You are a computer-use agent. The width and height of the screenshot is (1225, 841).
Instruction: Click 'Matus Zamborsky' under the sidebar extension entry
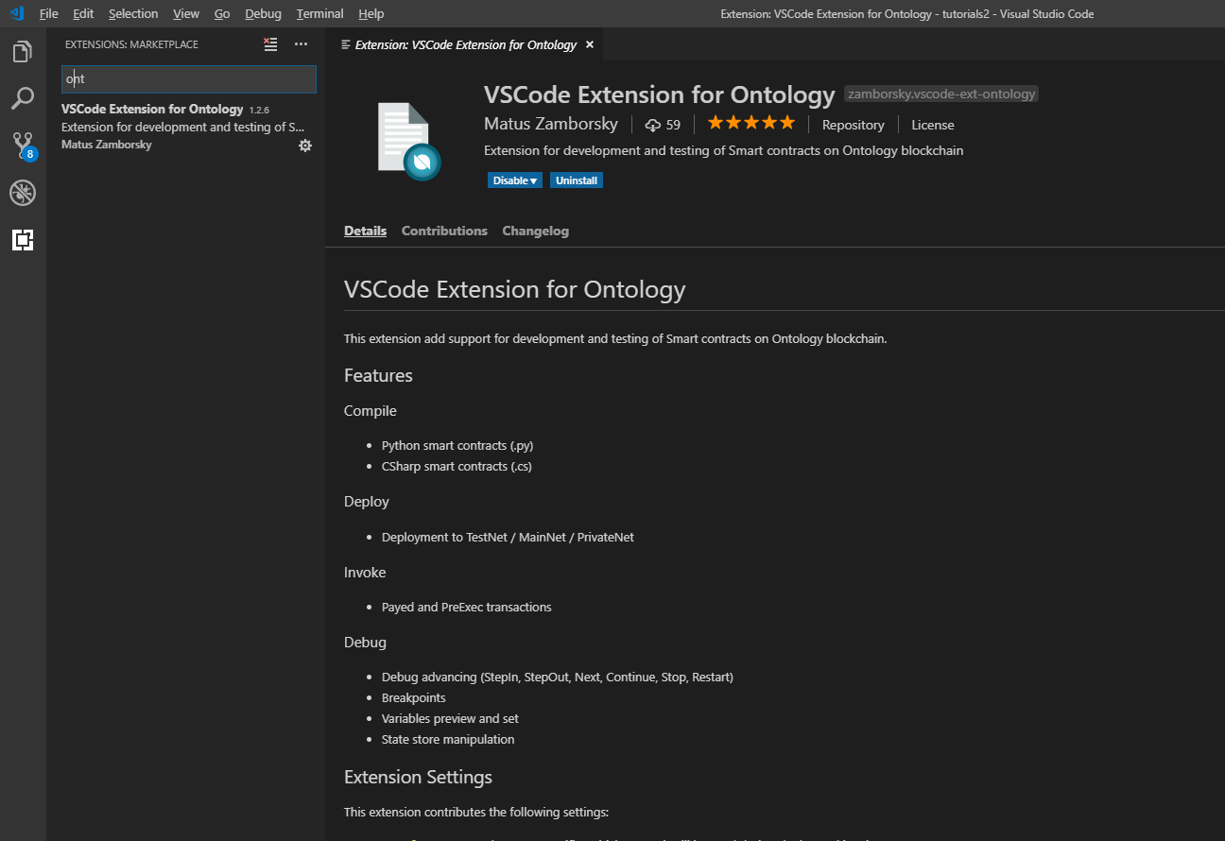coord(107,145)
